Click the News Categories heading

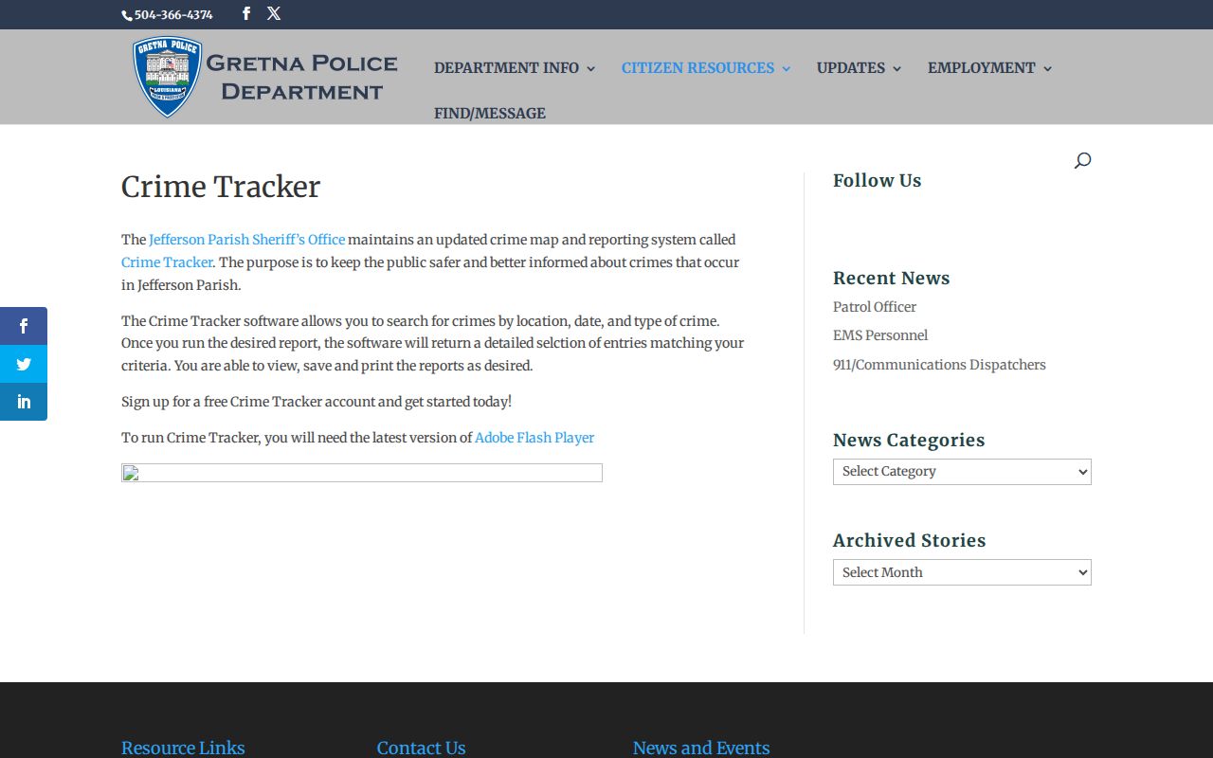(909, 441)
